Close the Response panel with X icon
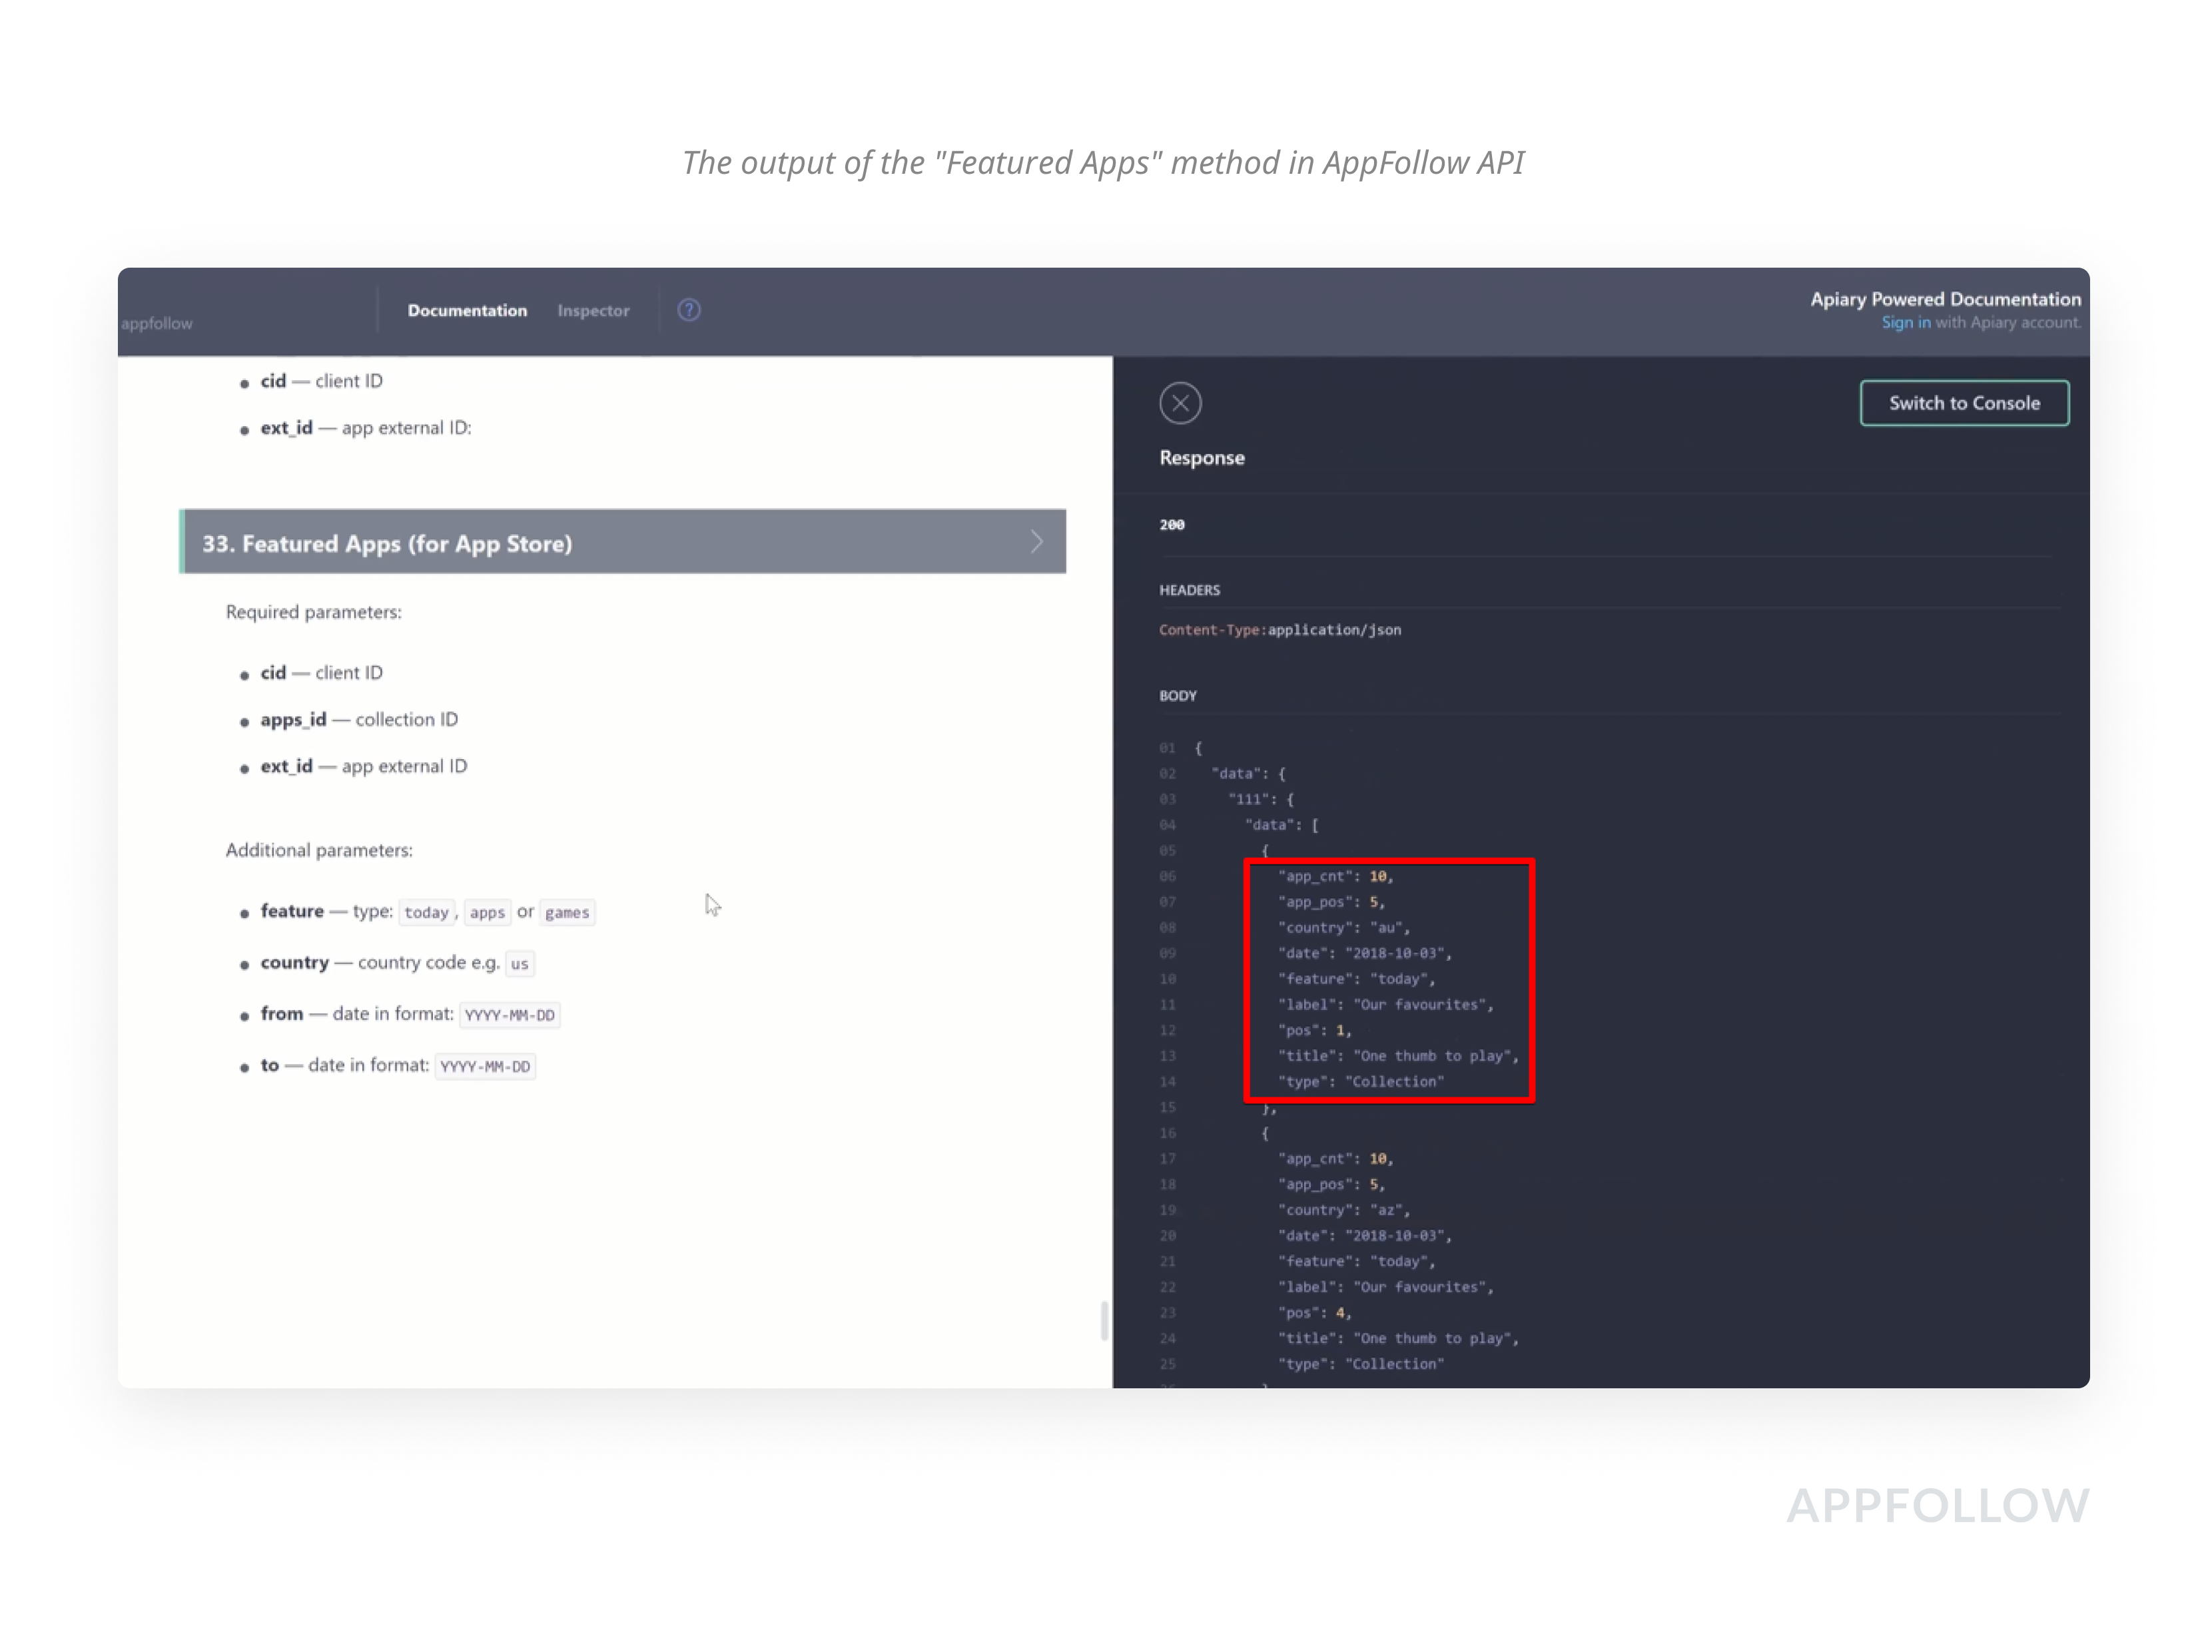The image size is (2210, 1626). [1180, 404]
